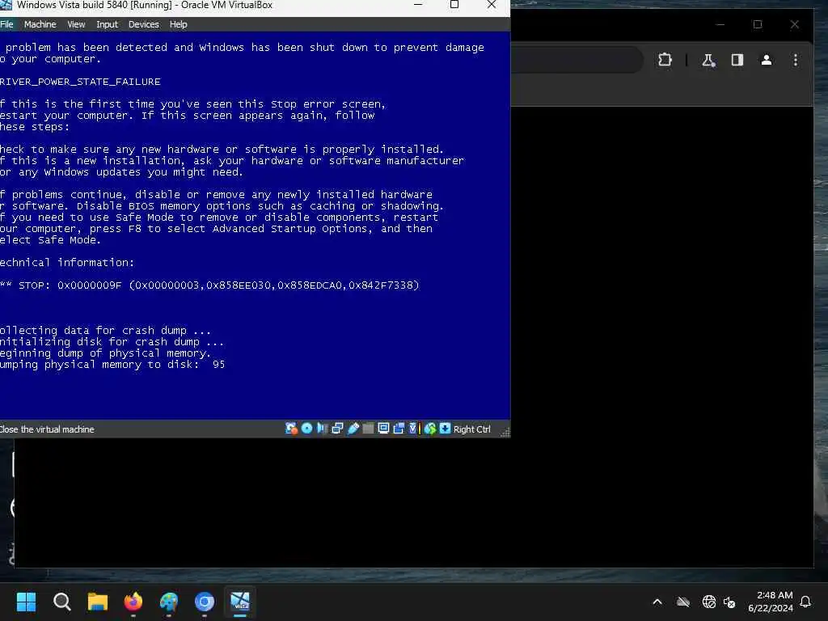Click the DRIVER_POWER_STATE_FAILURE error text
Image resolution: width=828 pixels, height=621 pixels.
(x=80, y=82)
